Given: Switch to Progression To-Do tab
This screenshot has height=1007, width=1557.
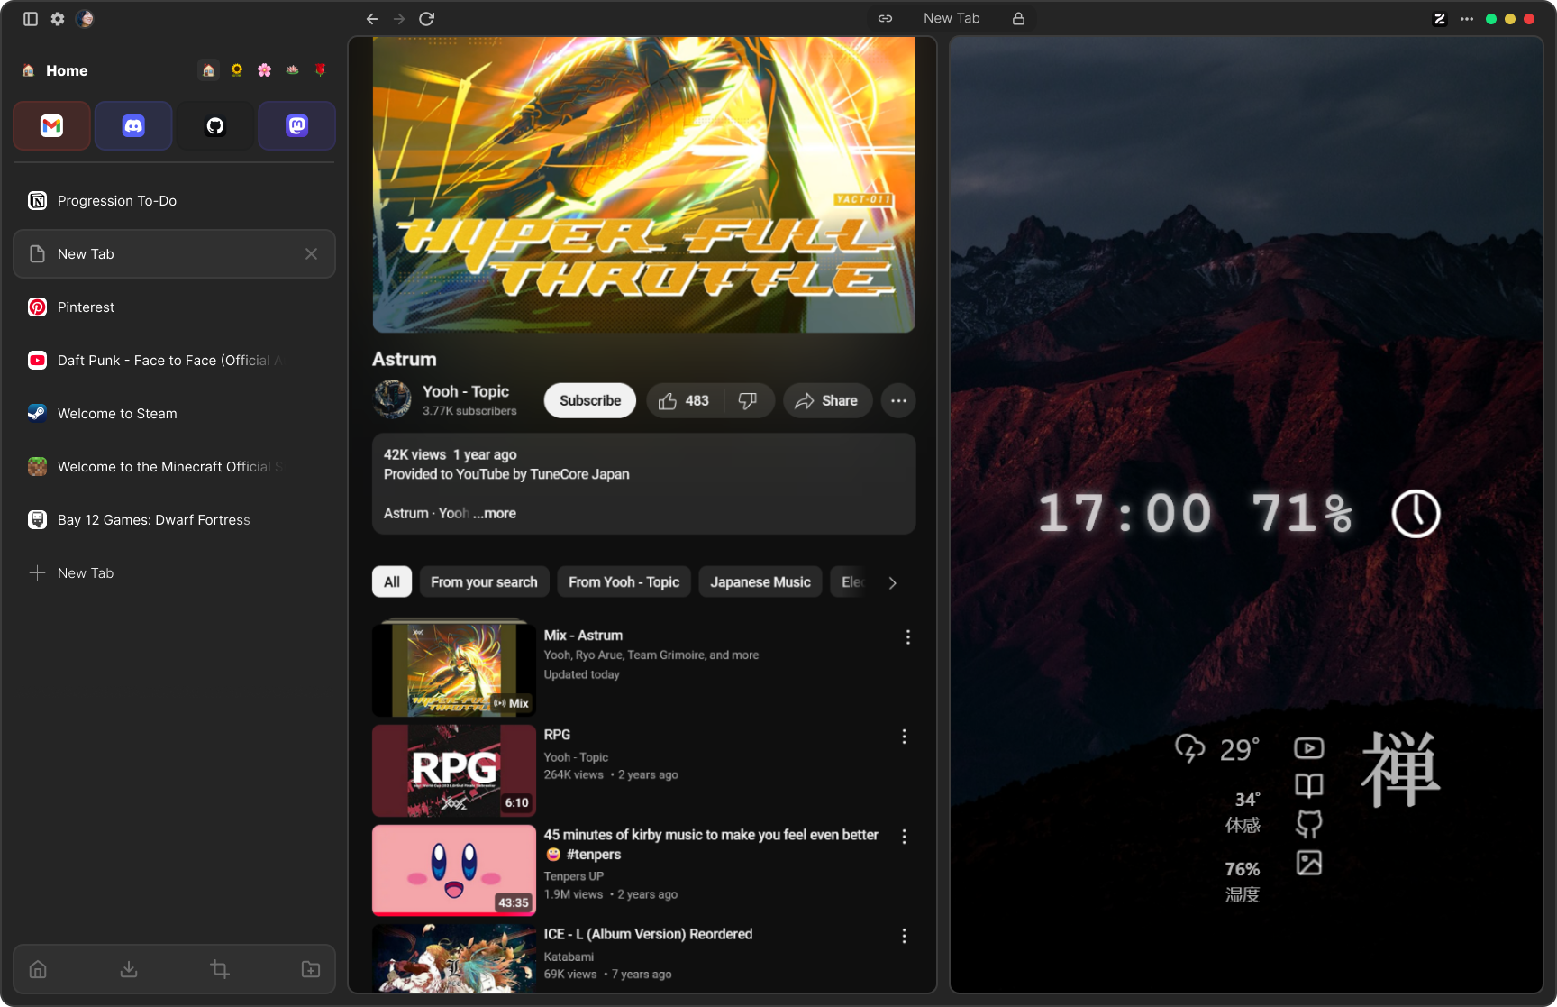Looking at the screenshot, I should (x=174, y=201).
